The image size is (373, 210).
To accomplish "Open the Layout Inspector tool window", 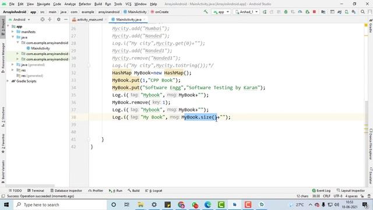I will point(351,191).
